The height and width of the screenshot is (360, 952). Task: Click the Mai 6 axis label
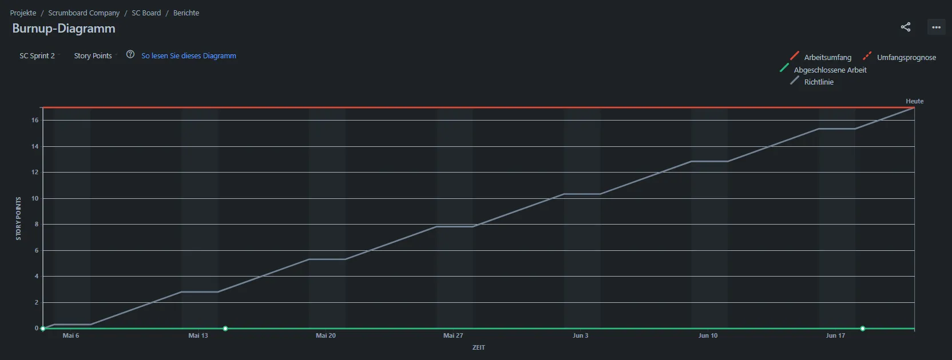click(x=71, y=335)
